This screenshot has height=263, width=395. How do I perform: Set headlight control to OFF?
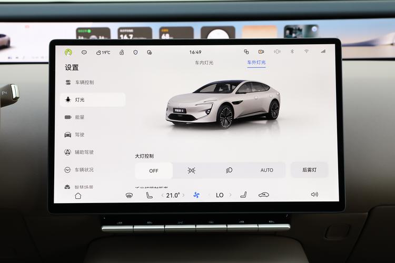[154, 170]
